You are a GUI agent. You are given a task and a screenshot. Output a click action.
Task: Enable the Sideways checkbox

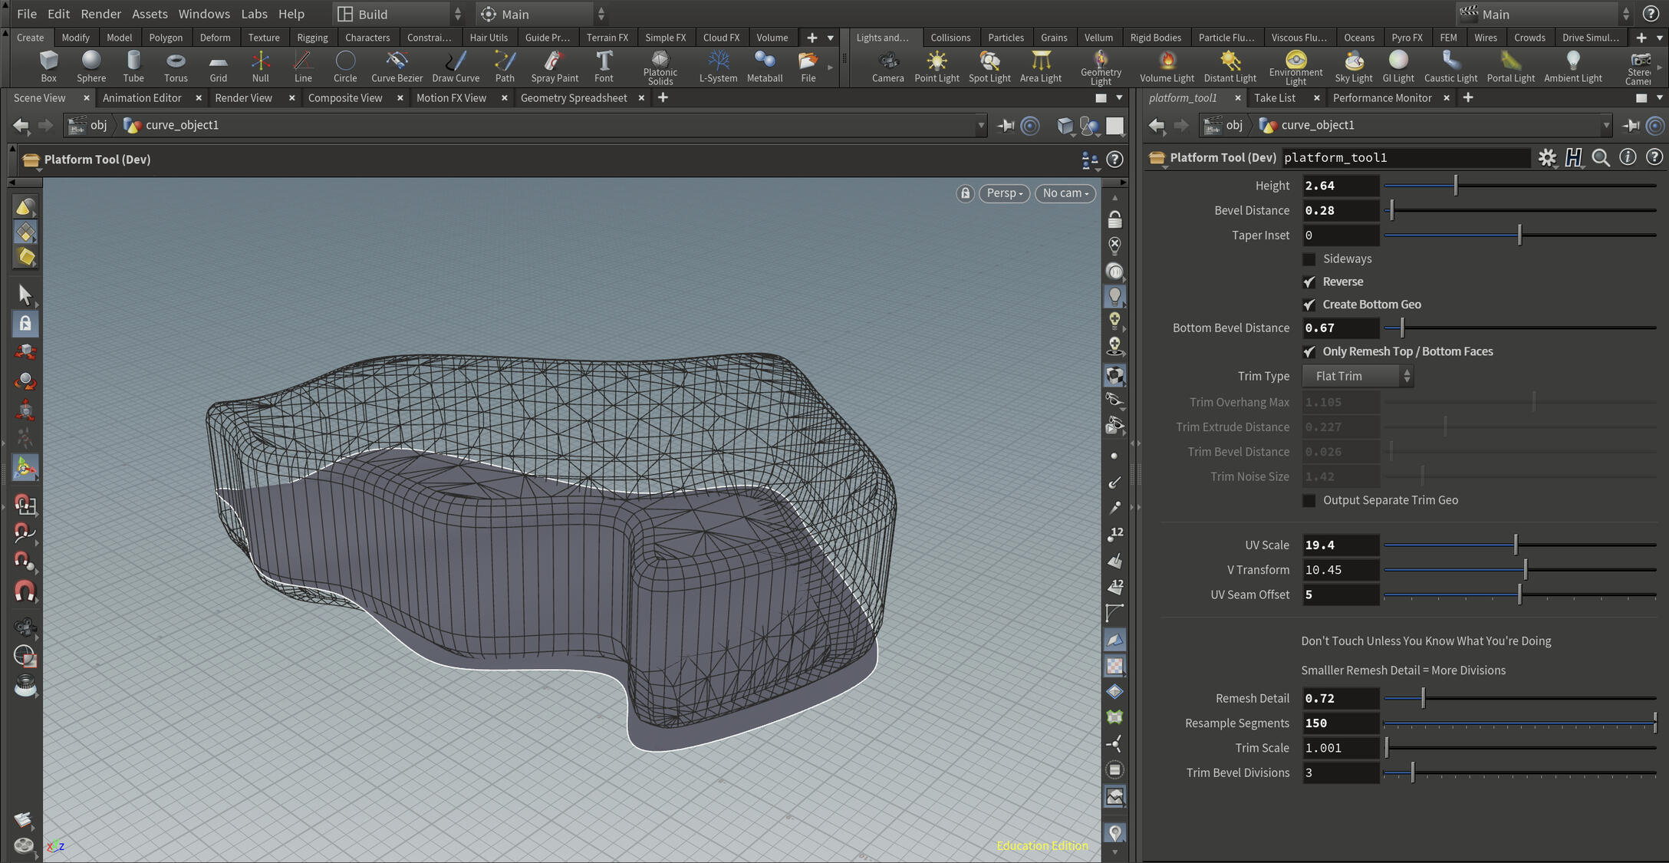(x=1309, y=259)
